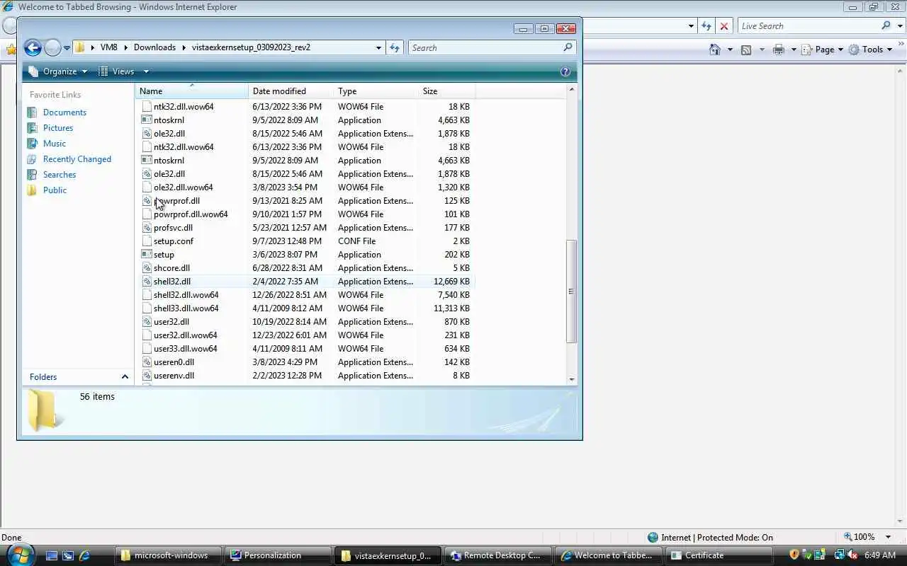The width and height of the screenshot is (907, 566).
Task: Click the Explorer Forward arrow button
Action: coord(52,47)
